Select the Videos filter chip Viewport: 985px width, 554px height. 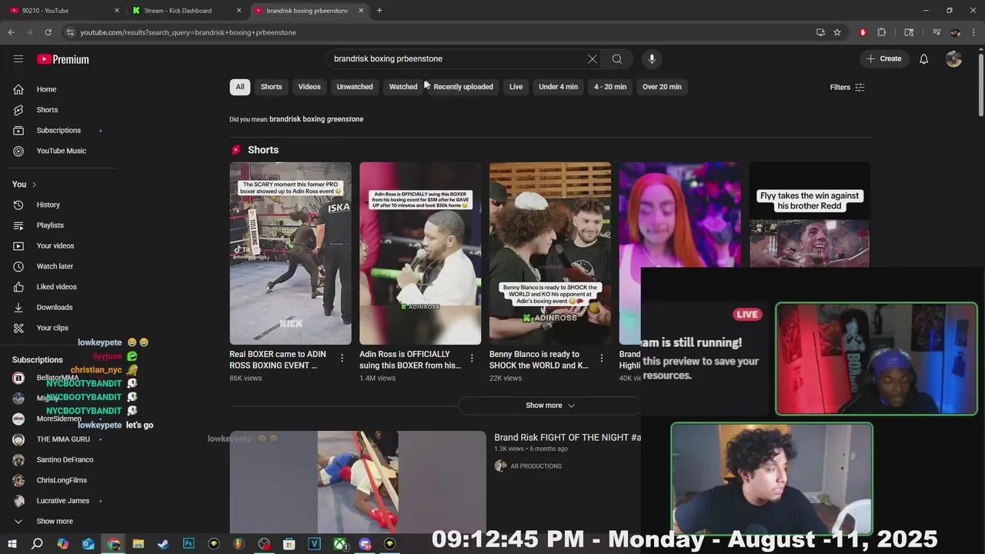point(309,87)
